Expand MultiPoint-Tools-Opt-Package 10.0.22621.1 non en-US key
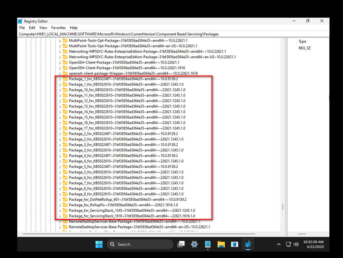Screen dimensions: 343x258 [60, 41]
